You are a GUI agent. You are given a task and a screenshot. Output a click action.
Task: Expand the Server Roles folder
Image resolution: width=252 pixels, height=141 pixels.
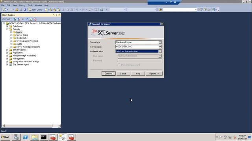(11, 35)
